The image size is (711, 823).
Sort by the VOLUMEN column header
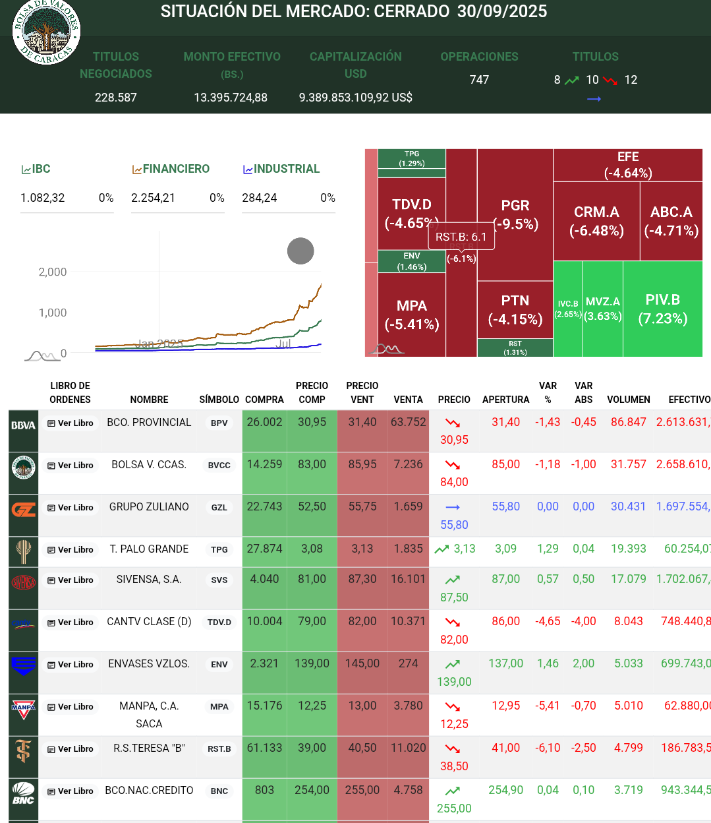(x=628, y=400)
